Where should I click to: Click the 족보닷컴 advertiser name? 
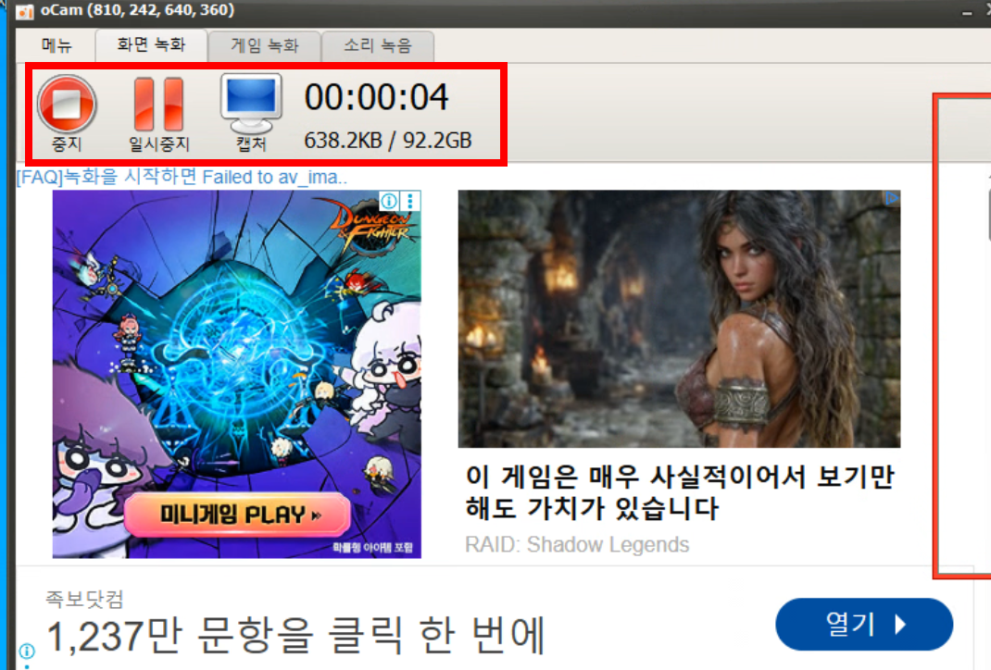click(84, 599)
